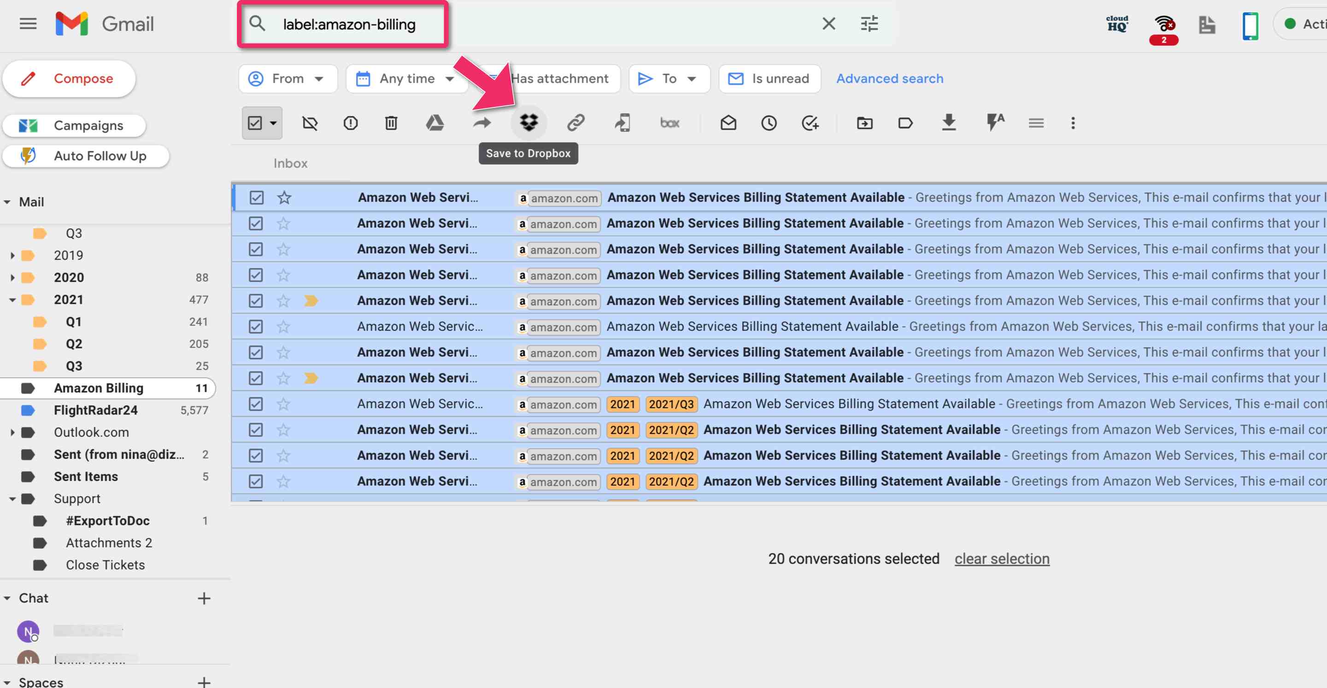Expand the 2019 label folder
This screenshot has height=688, width=1327.
tap(12, 255)
